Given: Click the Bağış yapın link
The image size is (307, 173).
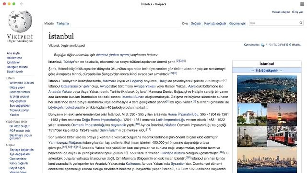Looking at the screenshot, I should (x=17, y=87).
